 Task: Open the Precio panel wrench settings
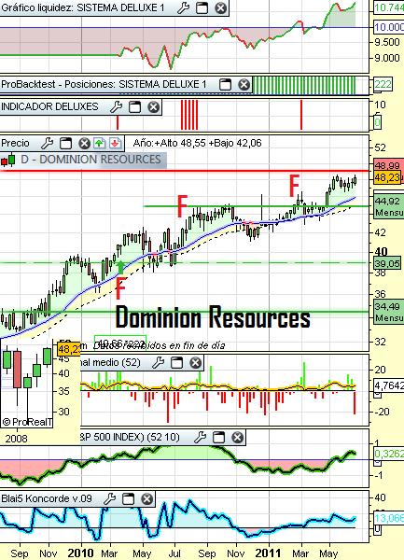(x=47, y=144)
